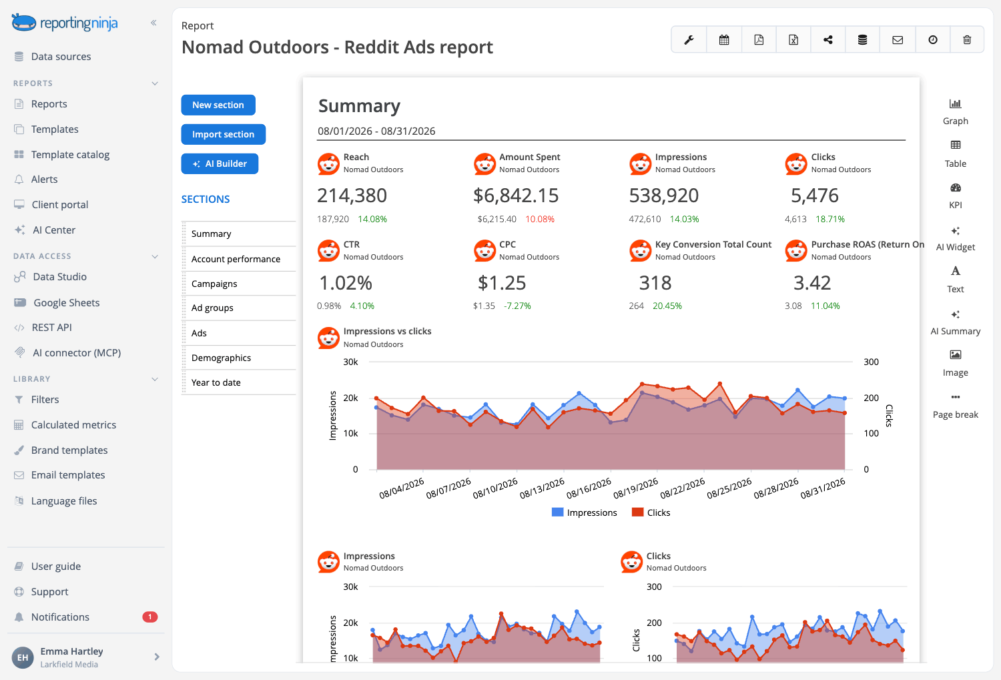Open Client portal
This screenshot has width=1001, height=680.
click(60, 205)
